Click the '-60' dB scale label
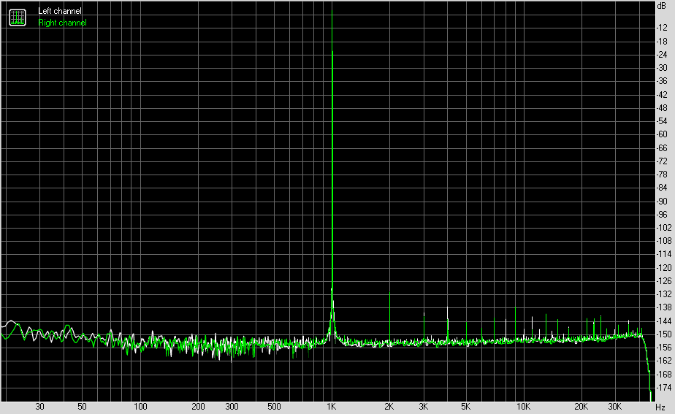Image resolution: width=675 pixels, height=414 pixels. coord(662,134)
